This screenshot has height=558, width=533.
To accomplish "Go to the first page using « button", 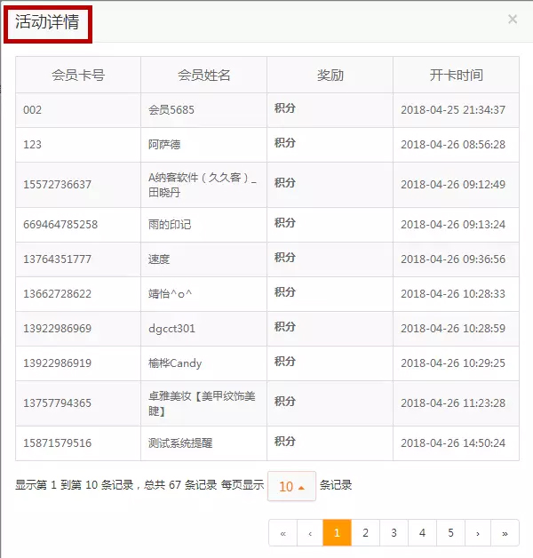I will 282,533.
